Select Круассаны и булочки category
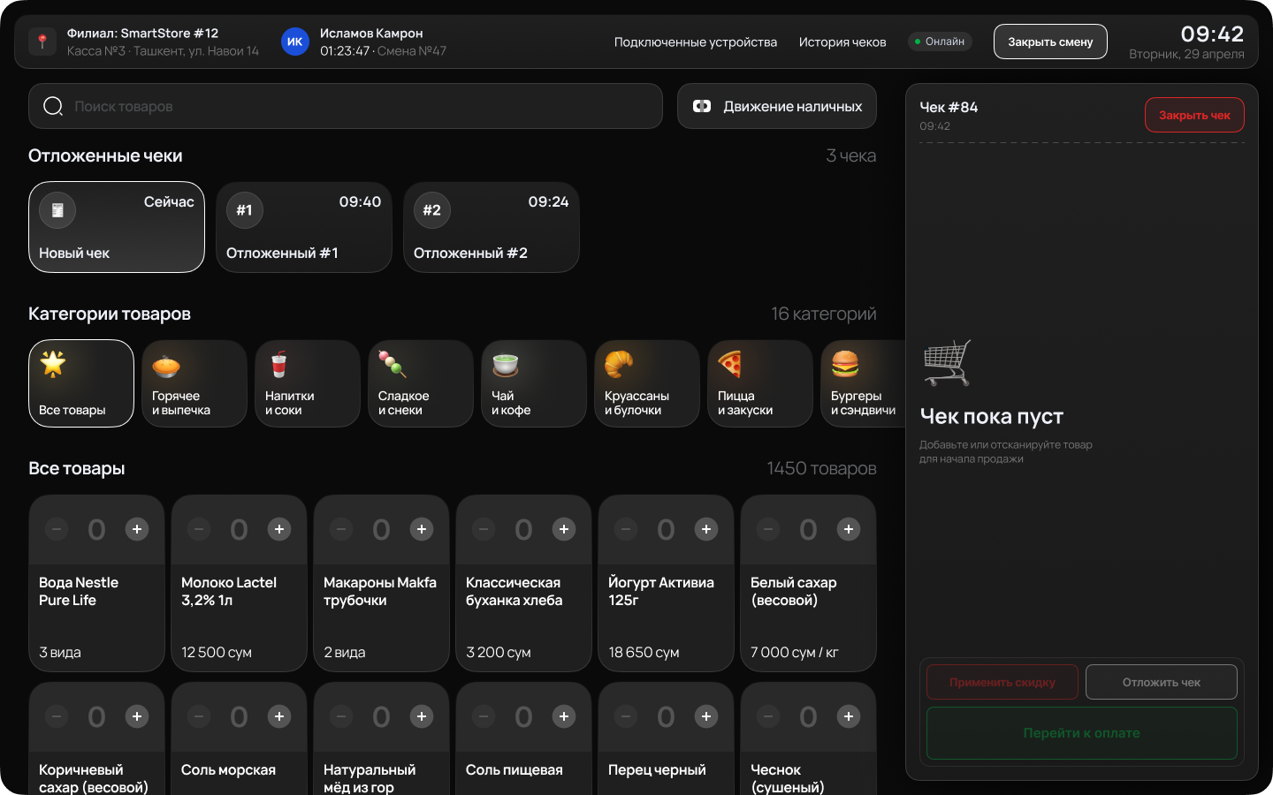Image resolution: width=1273 pixels, height=795 pixels. [647, 383]
